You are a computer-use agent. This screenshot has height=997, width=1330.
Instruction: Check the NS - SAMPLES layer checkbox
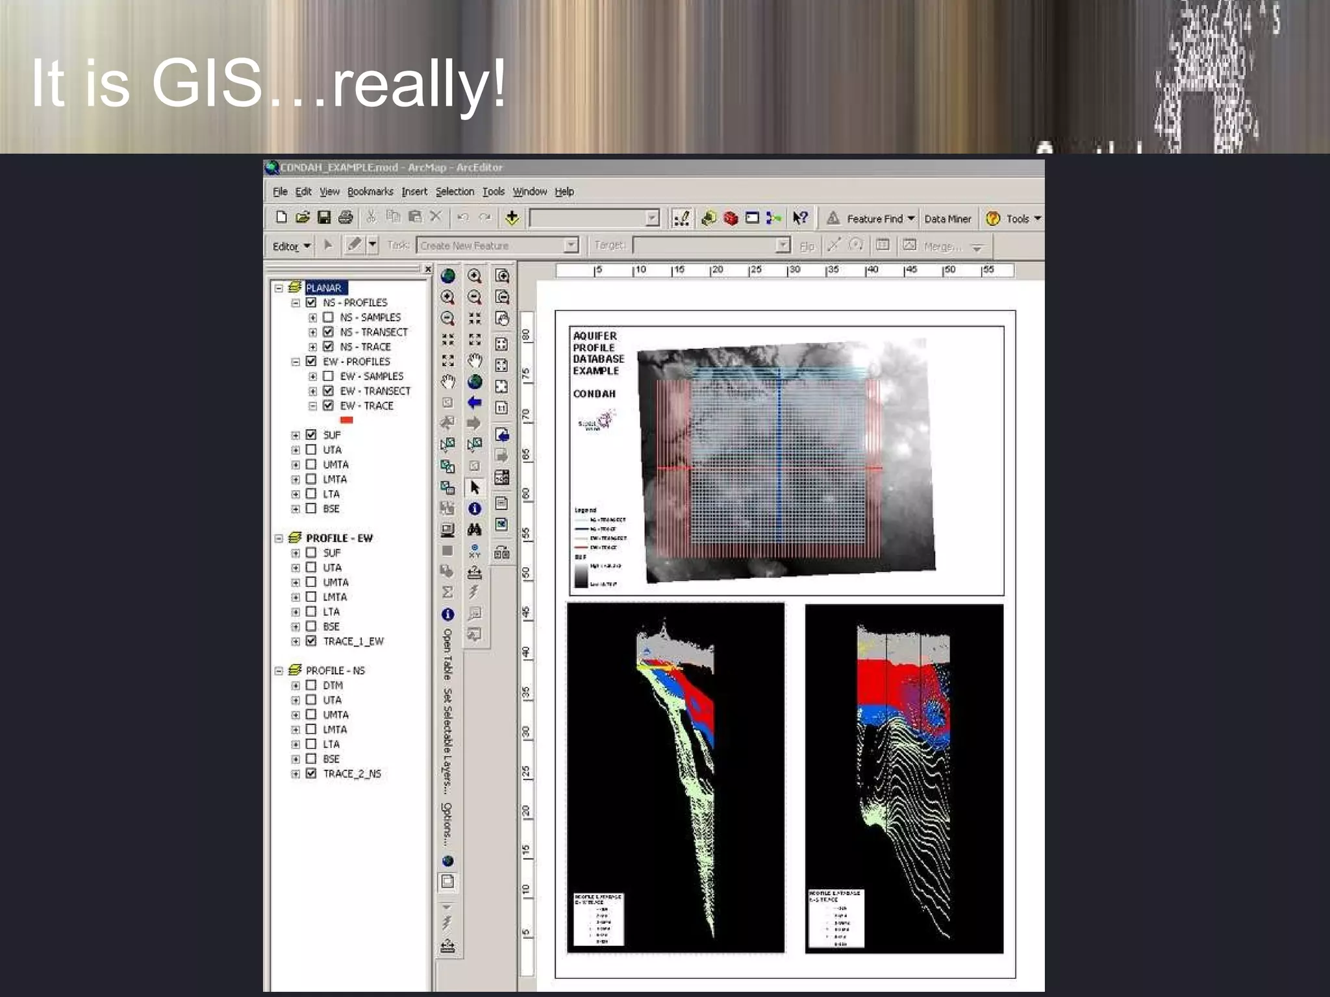tap(328, 317)
